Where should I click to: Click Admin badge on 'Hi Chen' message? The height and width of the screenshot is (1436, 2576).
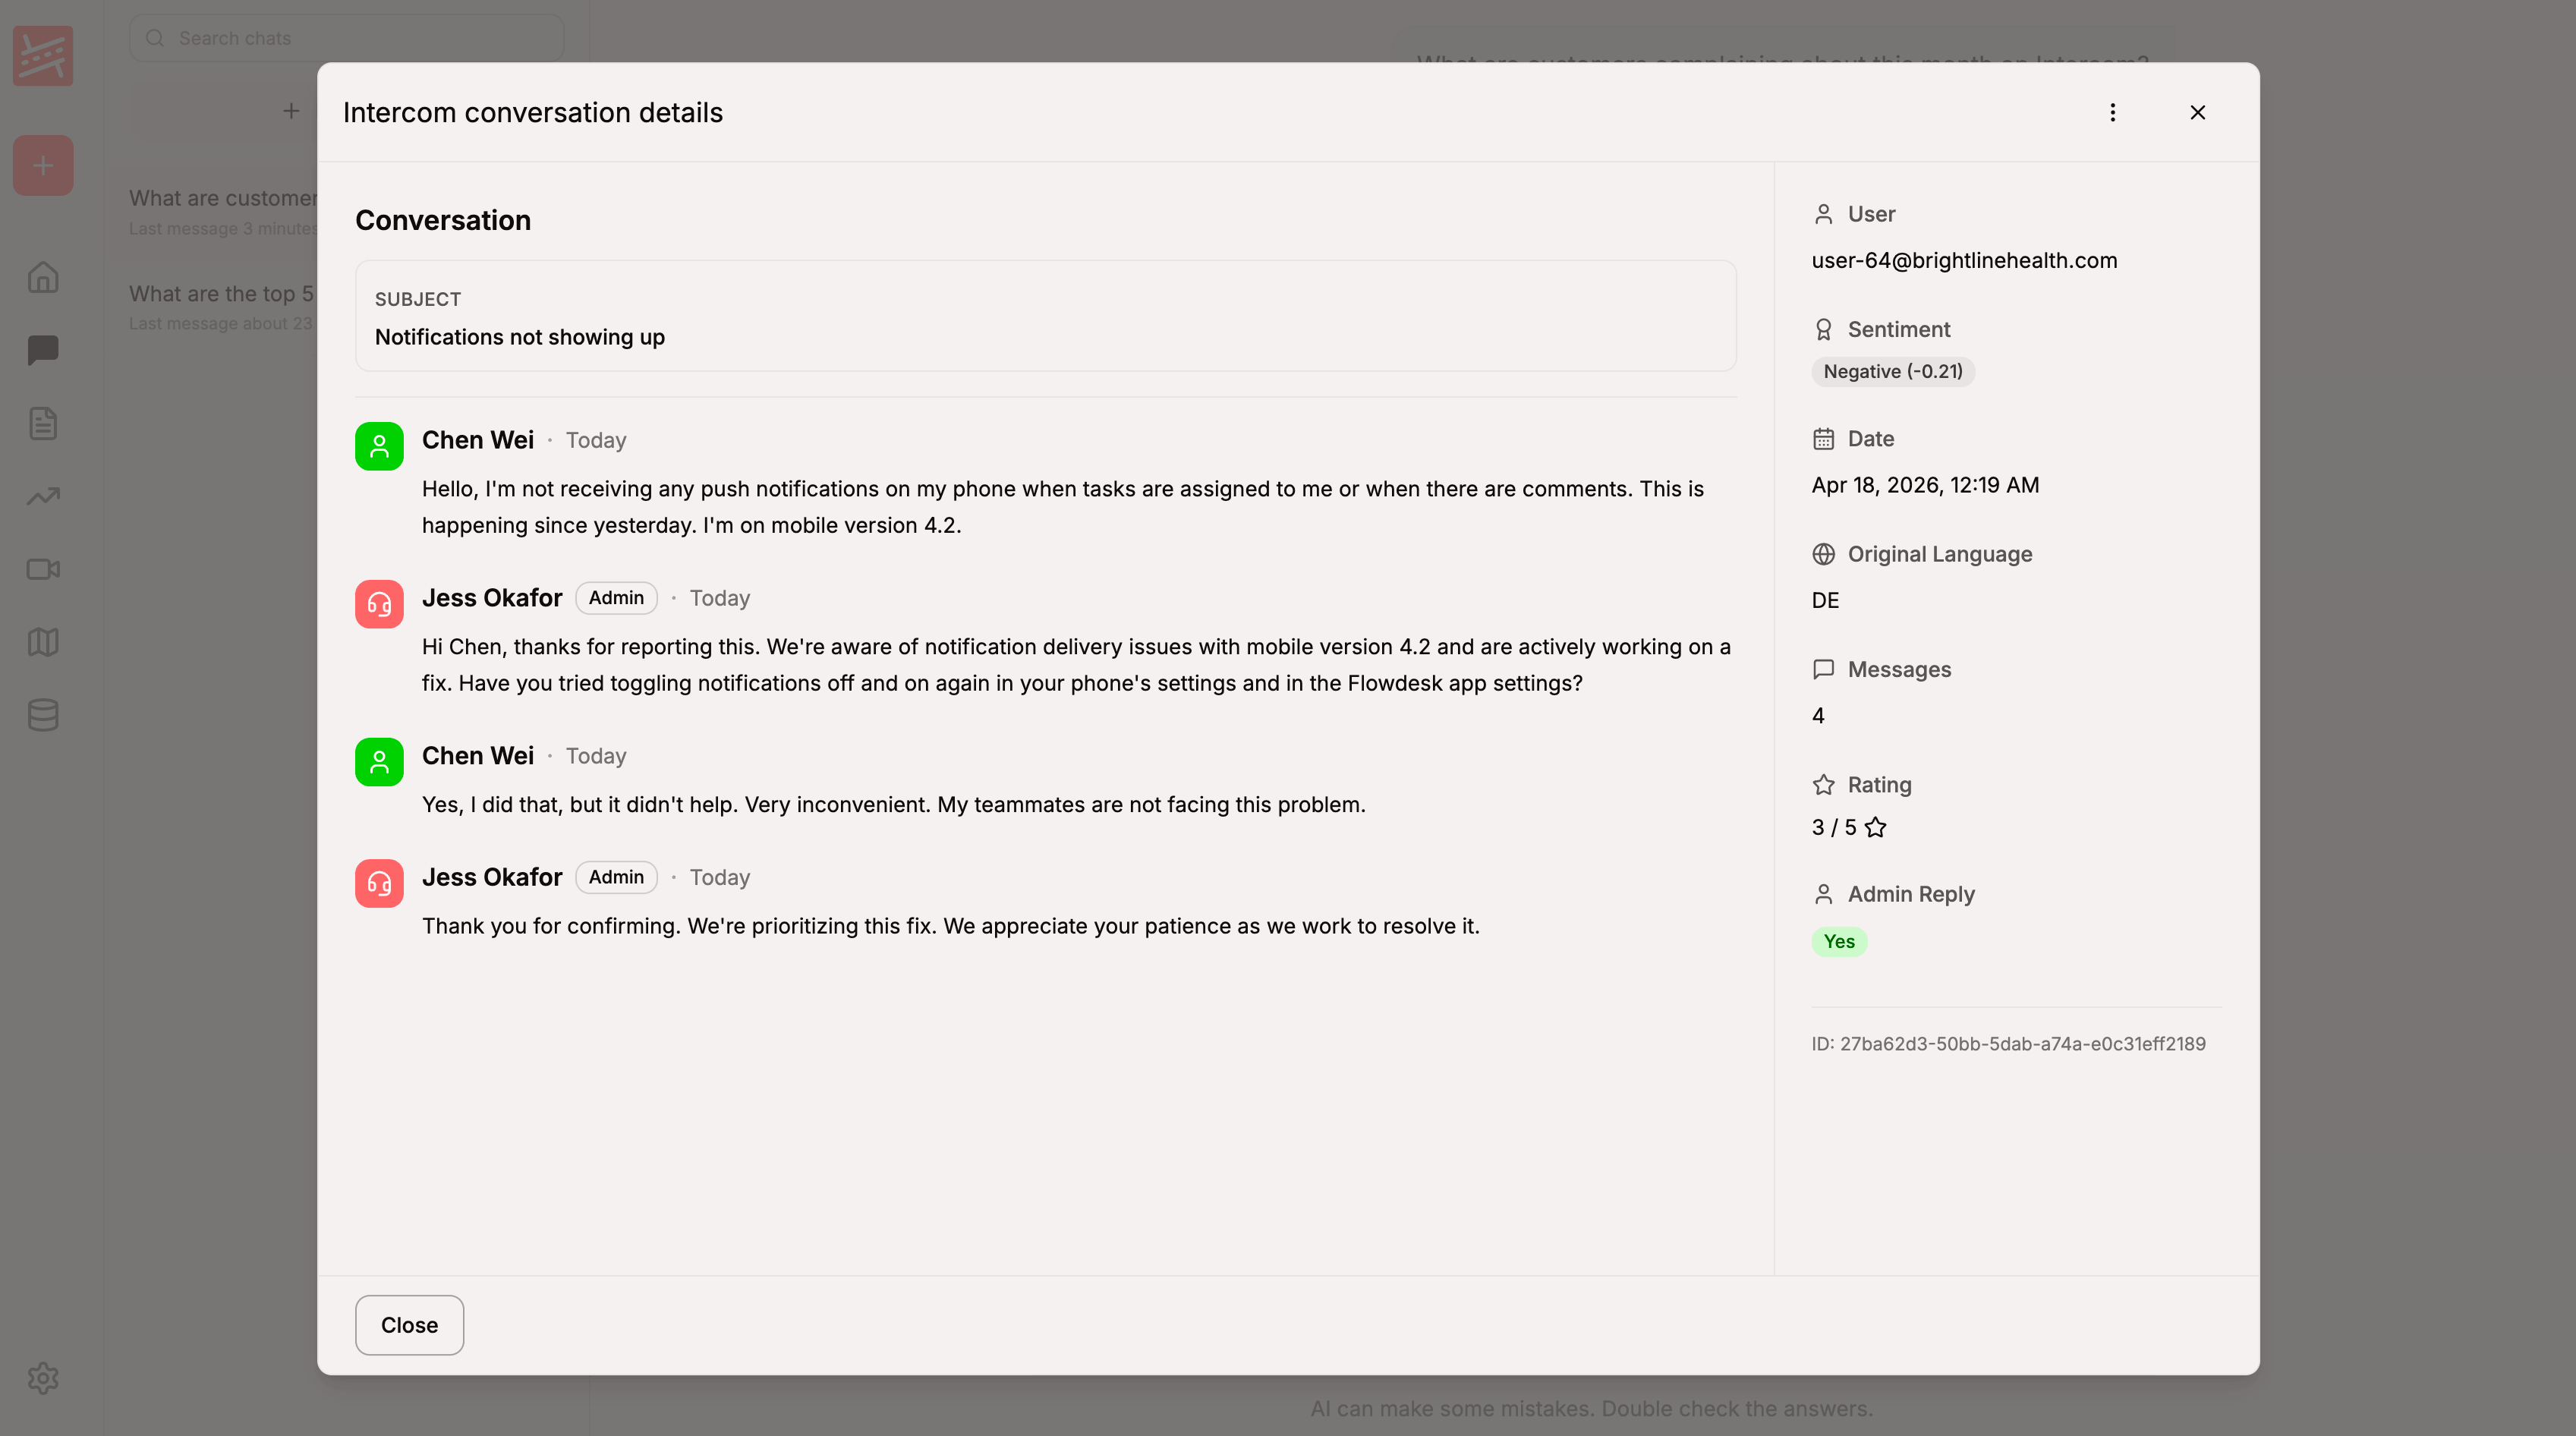pyautogui.click(x=616, y=598)
